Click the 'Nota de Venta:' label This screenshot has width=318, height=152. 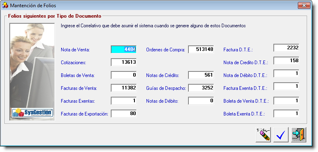(x=75, y=50)
